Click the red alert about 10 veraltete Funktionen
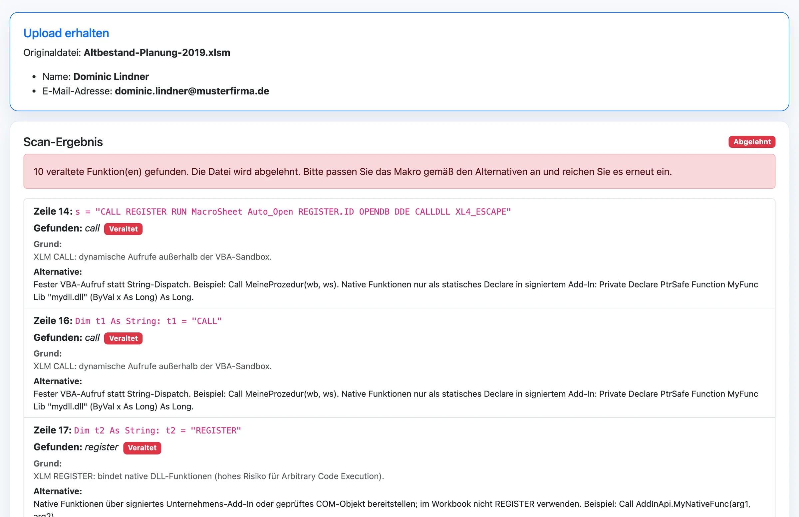 399,171
